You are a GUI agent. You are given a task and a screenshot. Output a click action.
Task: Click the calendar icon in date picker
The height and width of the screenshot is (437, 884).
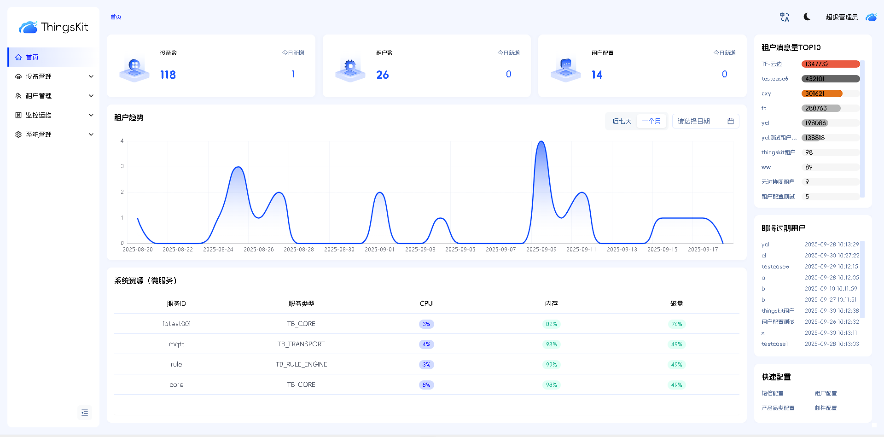730,121
